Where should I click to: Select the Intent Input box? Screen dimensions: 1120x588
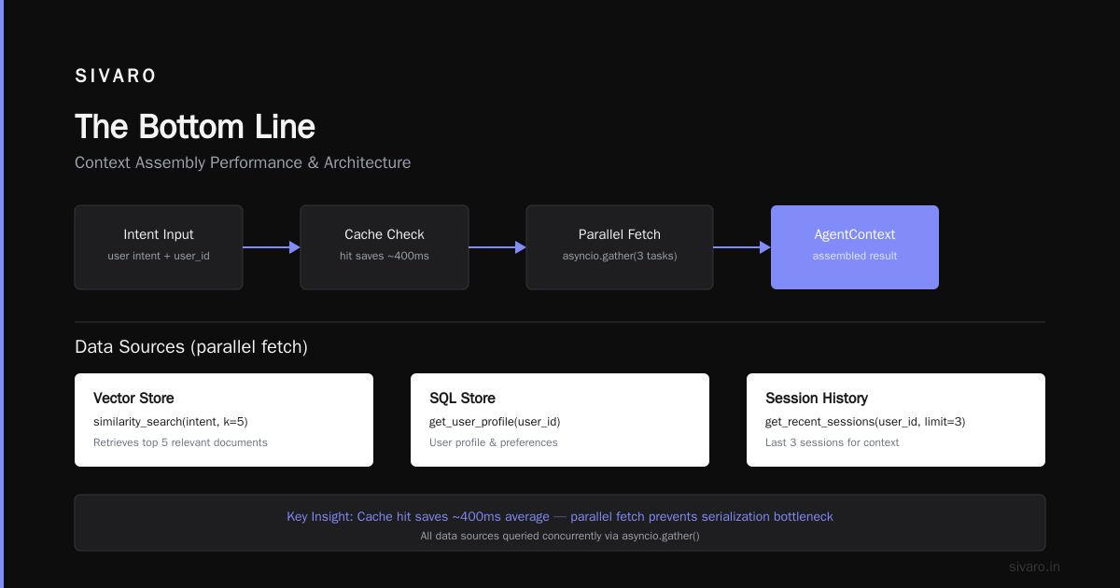pos(159,247)
